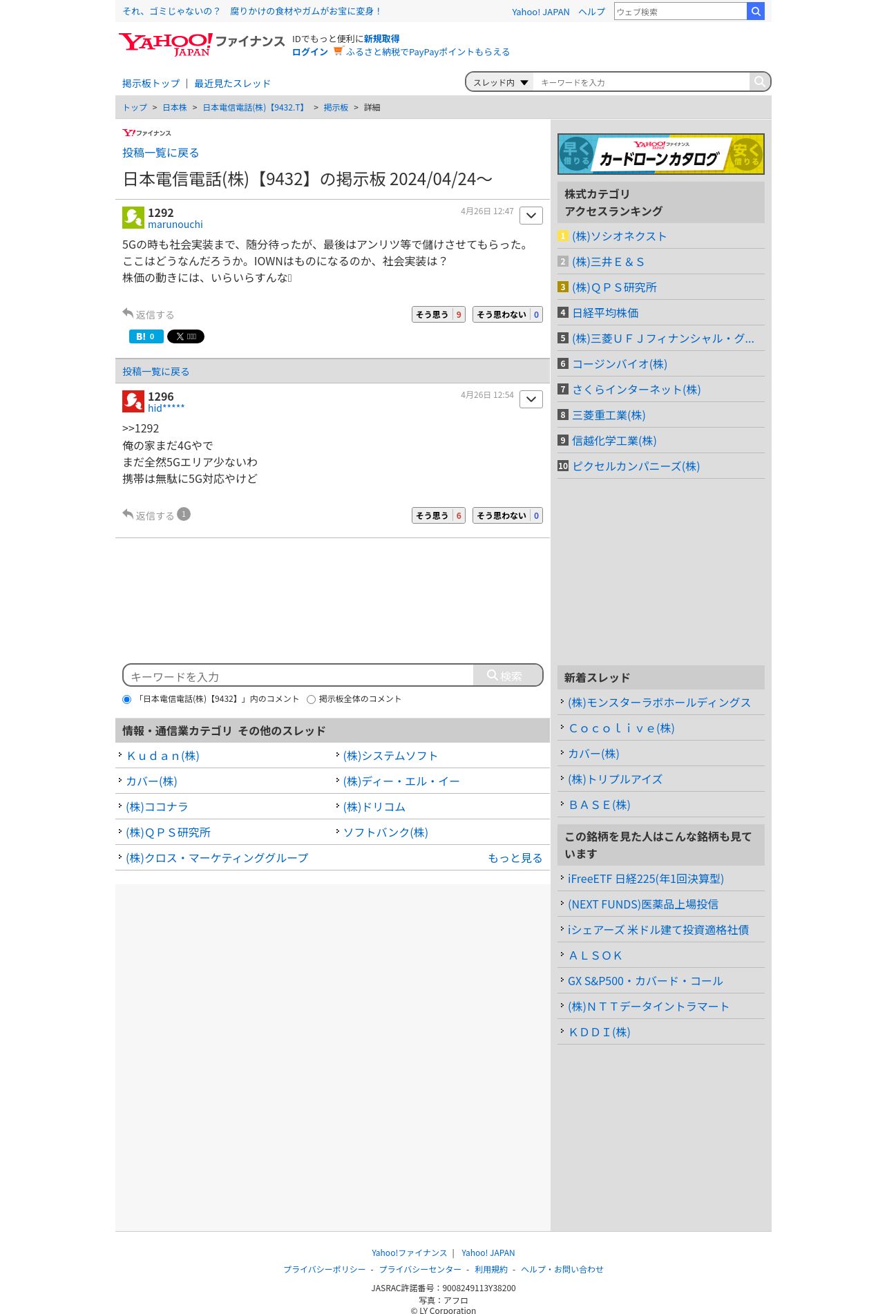
Task: Open ranking item ピクセルカンパニーズ(株)
Action: tap(636, 466)
